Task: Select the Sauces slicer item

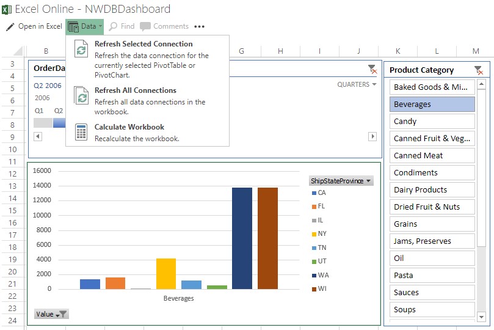Action: 432,292
